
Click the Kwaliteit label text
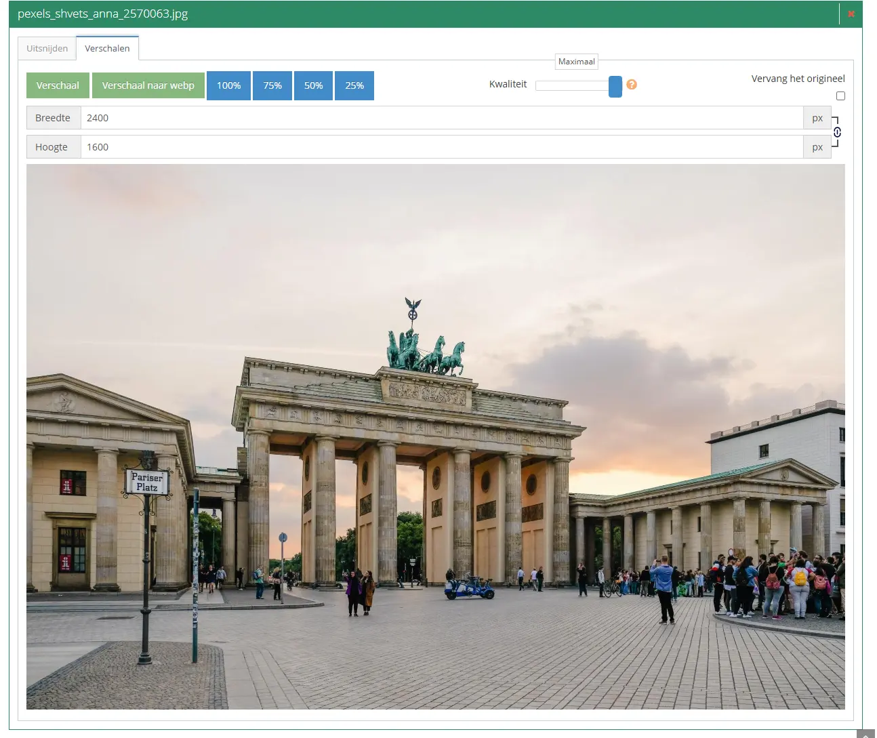coord(508,84)
